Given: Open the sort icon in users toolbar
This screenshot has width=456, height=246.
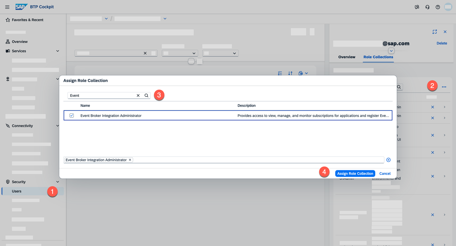Looking at the screenshot, I should pos(290,73).
